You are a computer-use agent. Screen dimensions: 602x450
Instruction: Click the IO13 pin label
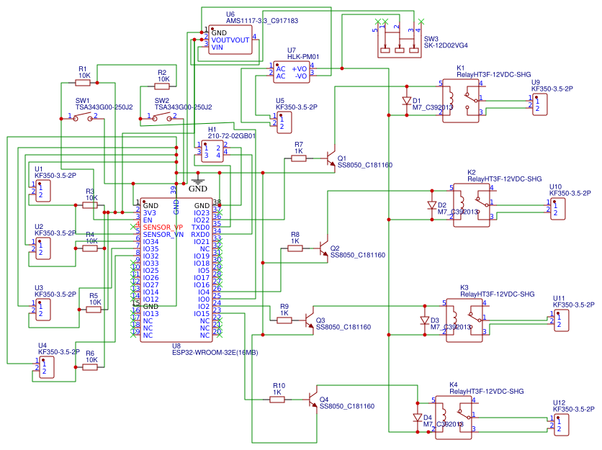click(150, 314)
